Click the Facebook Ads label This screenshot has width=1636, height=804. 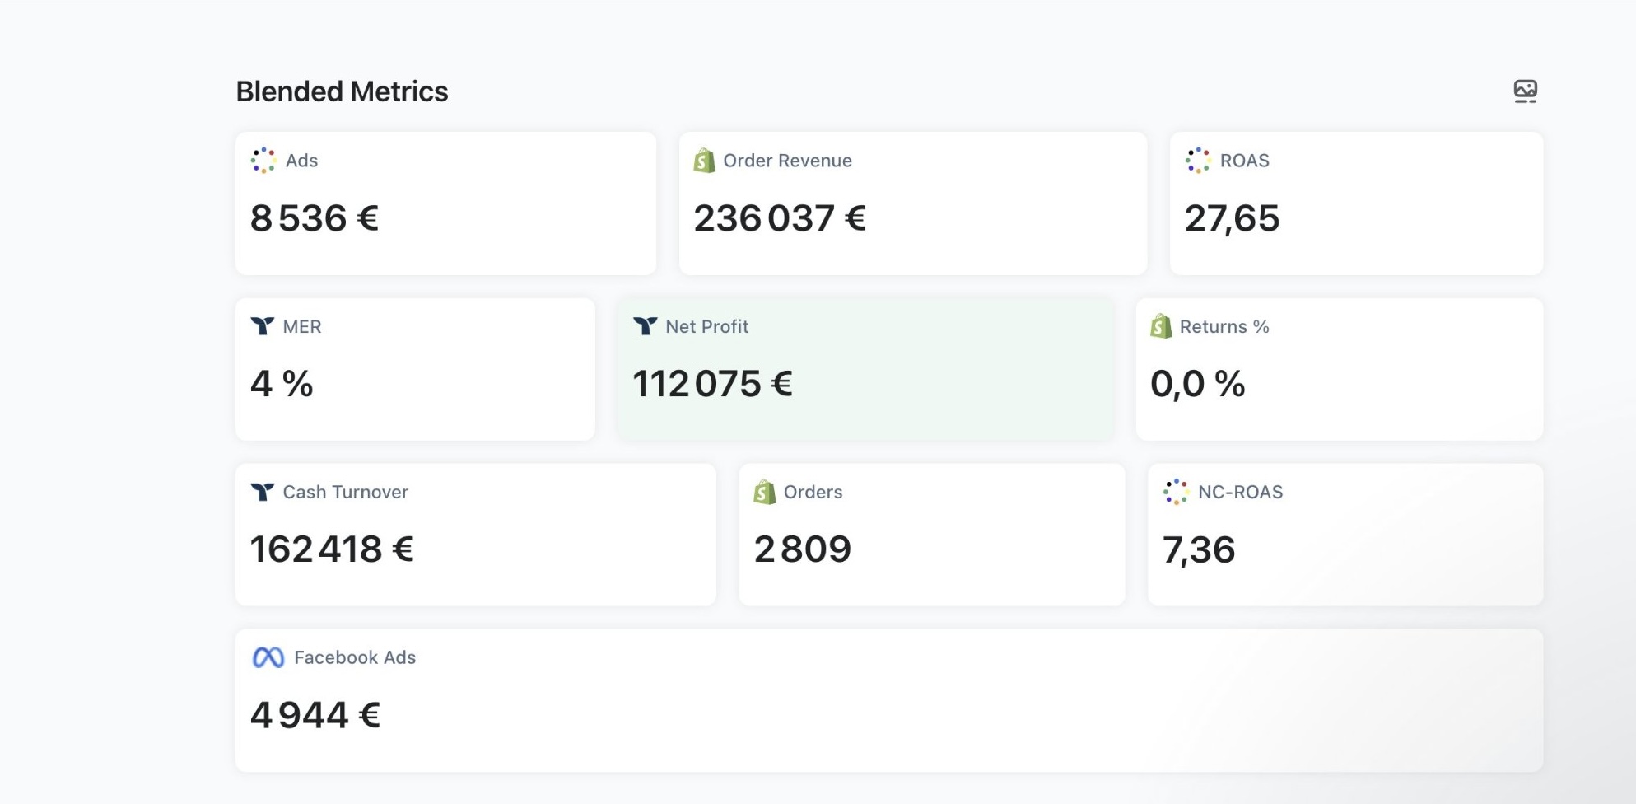coord(355,657)
